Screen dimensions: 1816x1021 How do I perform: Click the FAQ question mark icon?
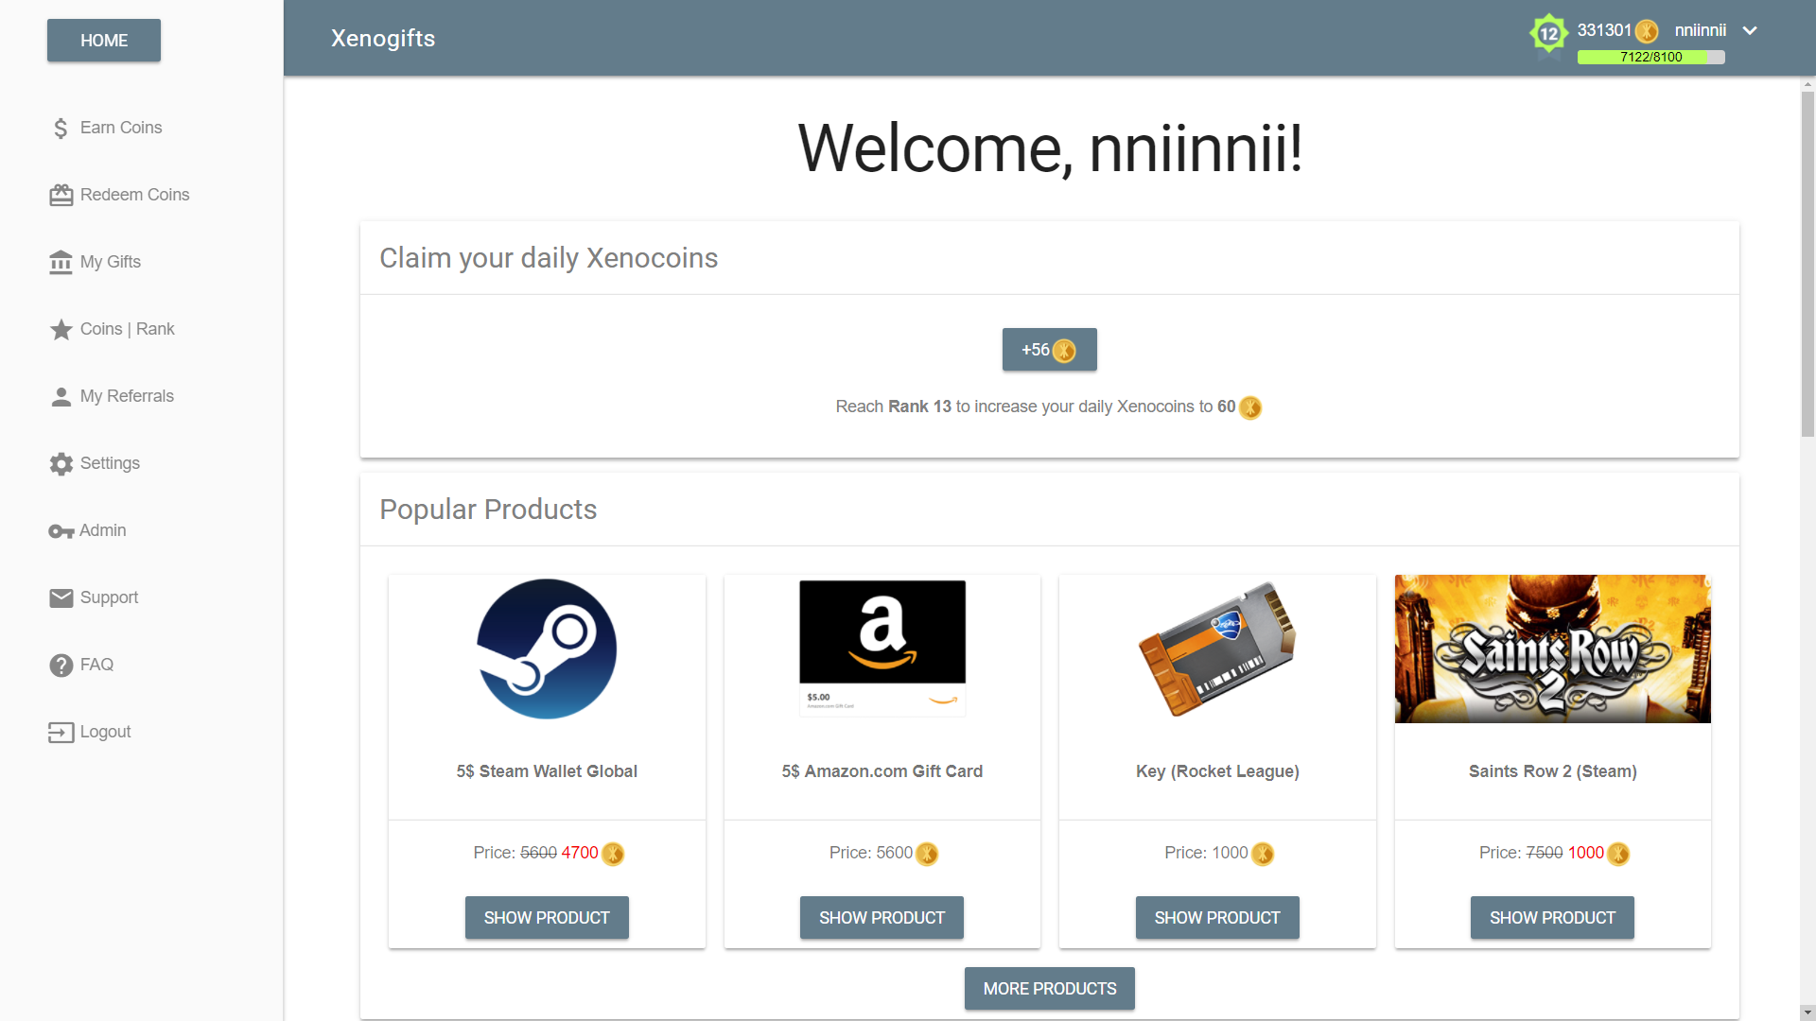pos(61,666)
